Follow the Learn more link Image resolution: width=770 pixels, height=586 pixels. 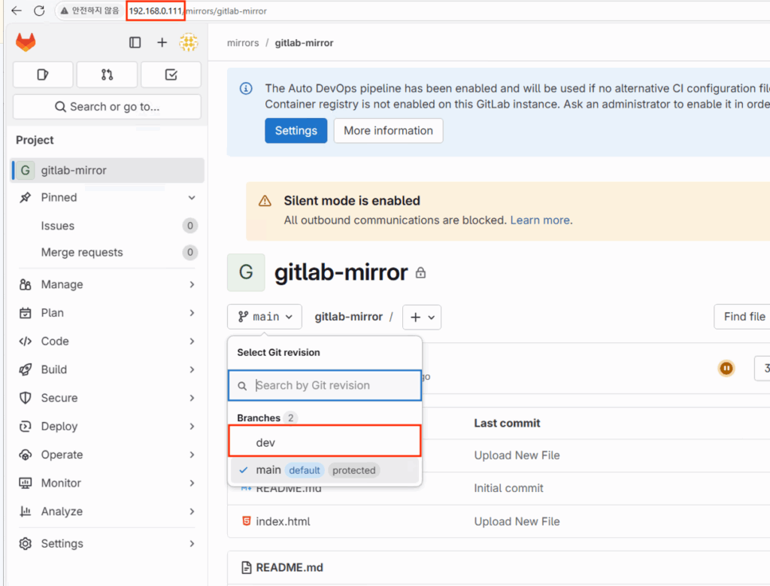point(540,220)
